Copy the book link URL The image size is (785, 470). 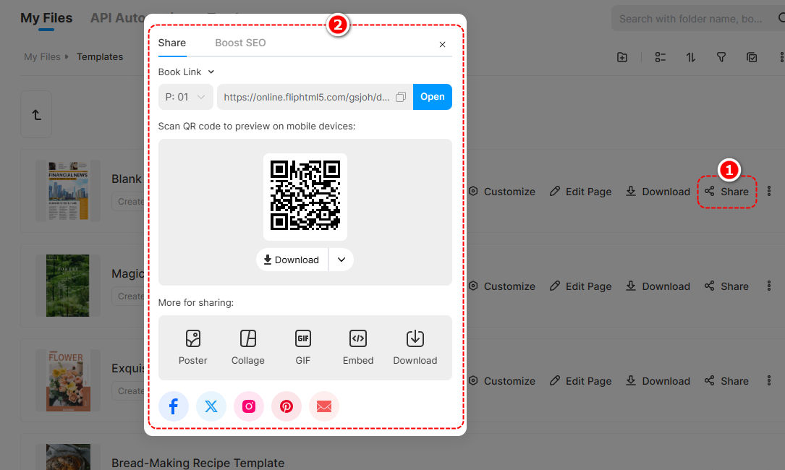click(401, 97)
